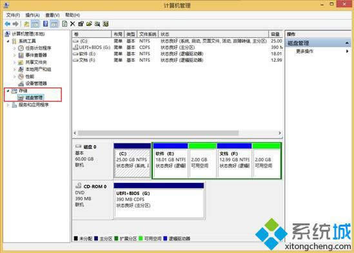This screenshot has height=253, width=354.
Task: Collapse the 存储 tree node
Action: [x=8, y=91]
